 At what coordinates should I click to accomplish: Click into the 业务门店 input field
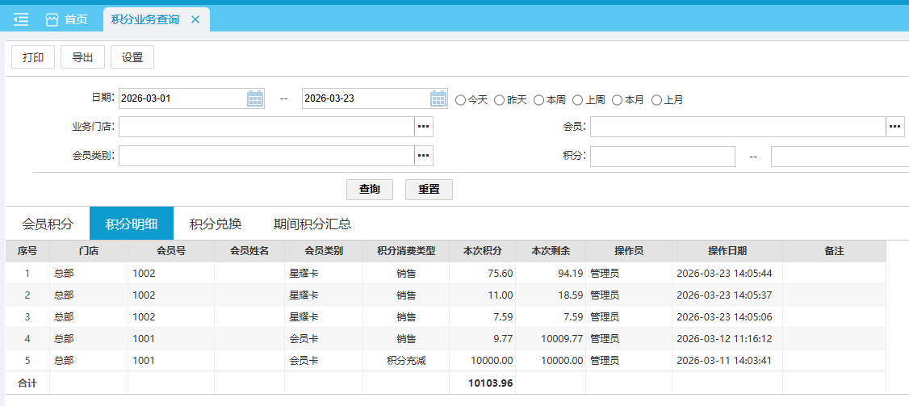pos(266,127)
